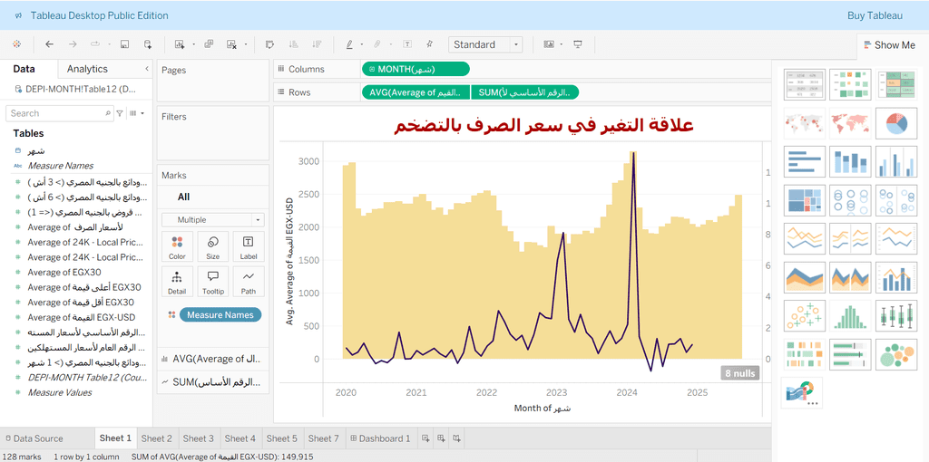Open the Show/Hide Cards dropdown arrow
Screen dimensions: 929x462
pyautogui.click(x=561, y=44)
